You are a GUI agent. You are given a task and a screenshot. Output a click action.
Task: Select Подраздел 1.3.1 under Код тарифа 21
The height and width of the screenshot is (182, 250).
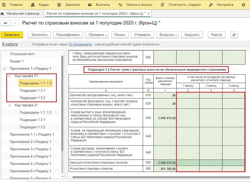(33, 120)
